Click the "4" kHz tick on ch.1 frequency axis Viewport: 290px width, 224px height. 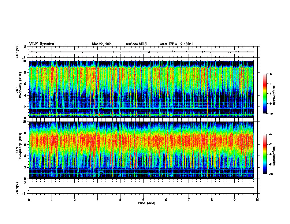coord(26,96)
